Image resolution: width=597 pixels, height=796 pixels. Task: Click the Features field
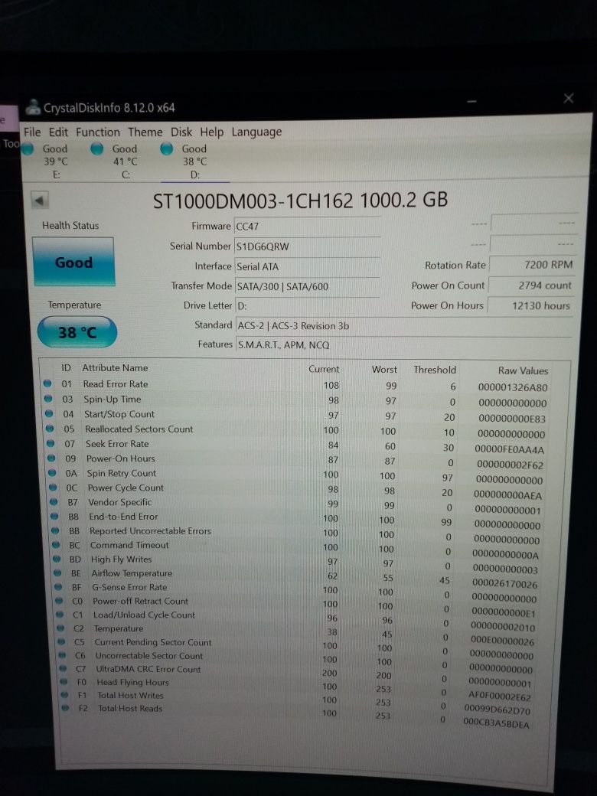click(x=403, y=344)
